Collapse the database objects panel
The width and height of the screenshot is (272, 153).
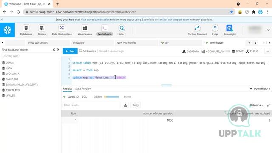coord(58,50)
